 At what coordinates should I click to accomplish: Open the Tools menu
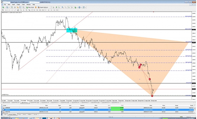(23, 4)
